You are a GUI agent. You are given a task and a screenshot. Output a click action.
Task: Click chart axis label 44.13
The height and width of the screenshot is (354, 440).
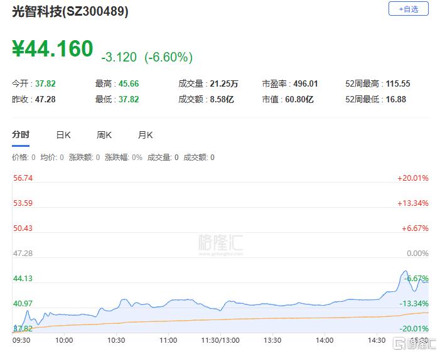(23, 278)
